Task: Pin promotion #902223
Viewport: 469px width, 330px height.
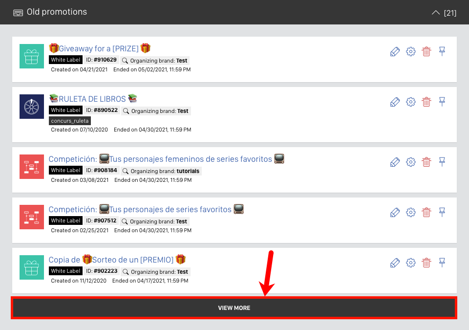Action: point(442,263)
